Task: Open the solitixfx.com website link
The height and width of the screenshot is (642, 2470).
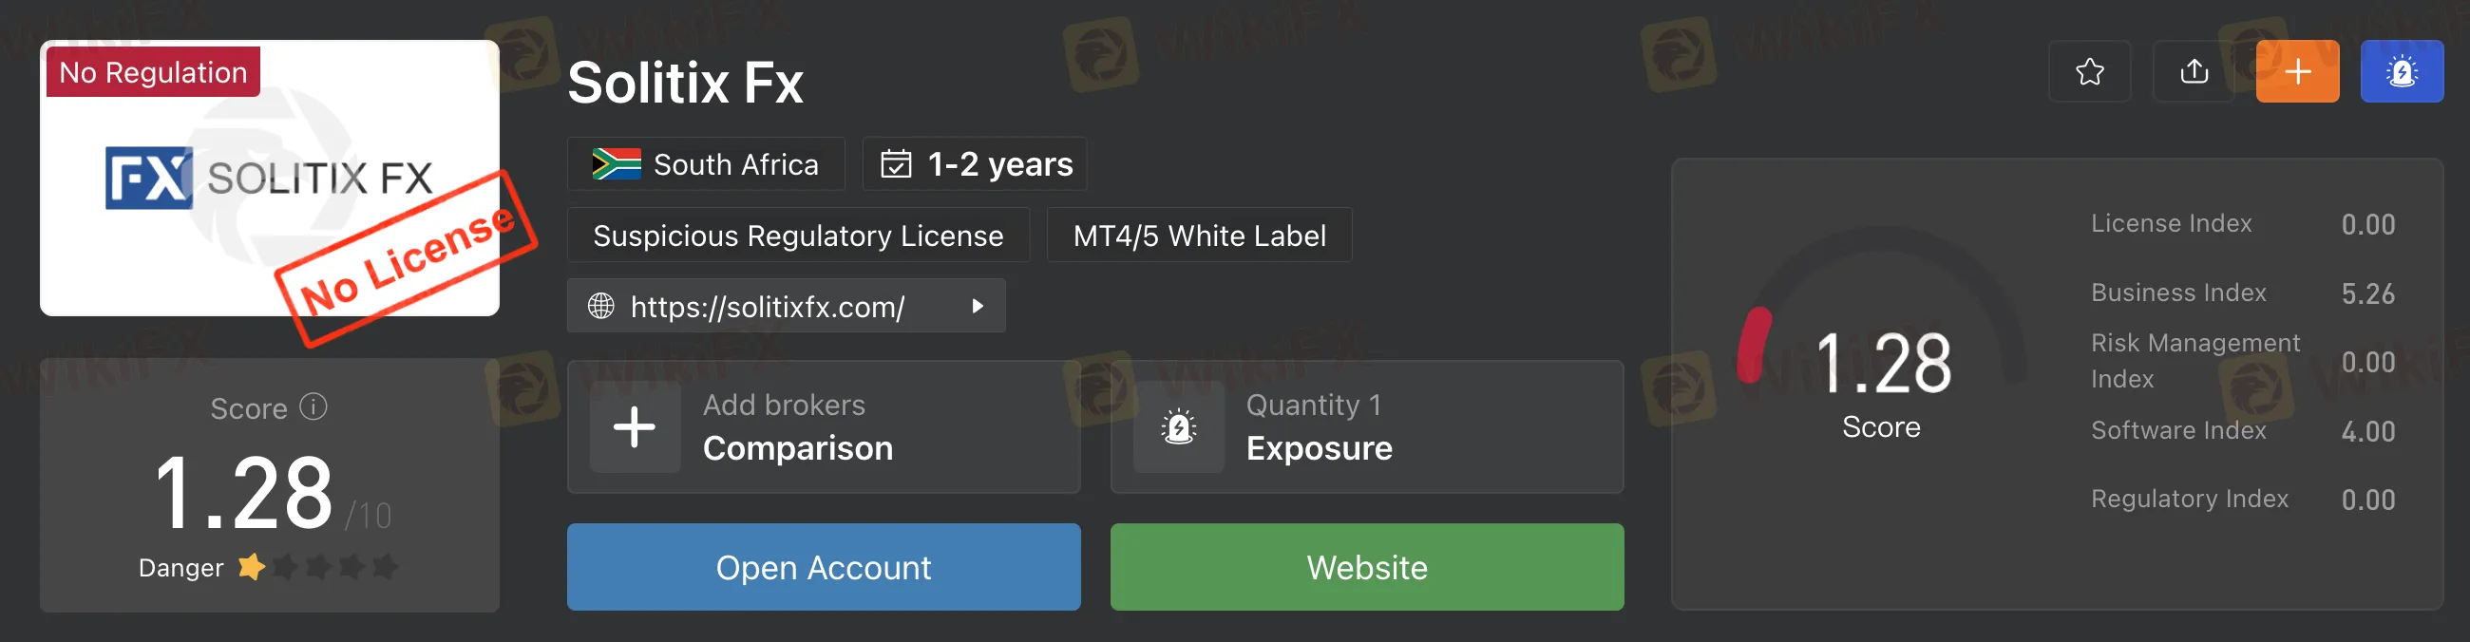Action: [x=767, y=307]
